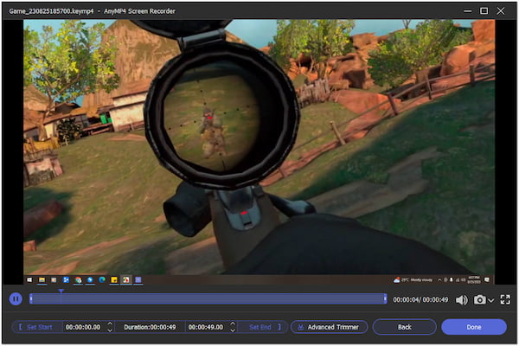This screenshot has height=346, width=519.
Task: Click the left trim handle on timeline
Action: 30,299
